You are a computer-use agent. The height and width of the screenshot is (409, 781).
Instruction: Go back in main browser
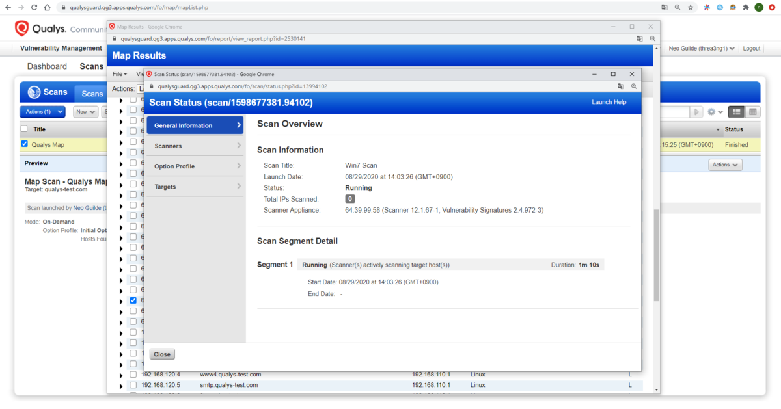pyautogui.click(x=8, y=8)
